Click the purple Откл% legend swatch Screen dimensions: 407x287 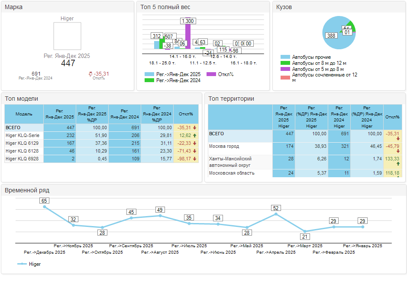(x=211, y=74)
